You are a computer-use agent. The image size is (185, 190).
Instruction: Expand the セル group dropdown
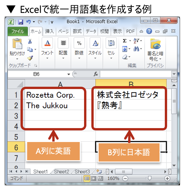[x=111, y=58]
